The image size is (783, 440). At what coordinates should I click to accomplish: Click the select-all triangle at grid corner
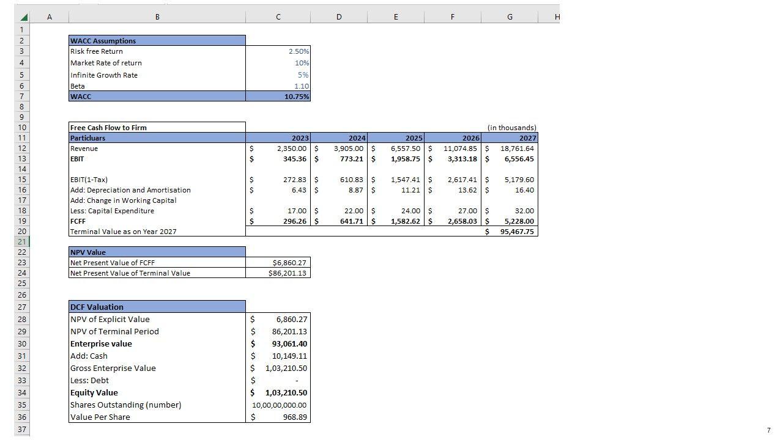click(23, 17)
